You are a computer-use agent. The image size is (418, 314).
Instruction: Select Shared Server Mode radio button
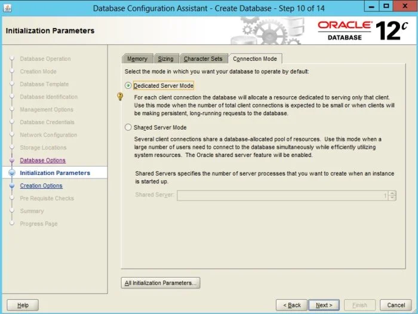(x=128, y=127)
